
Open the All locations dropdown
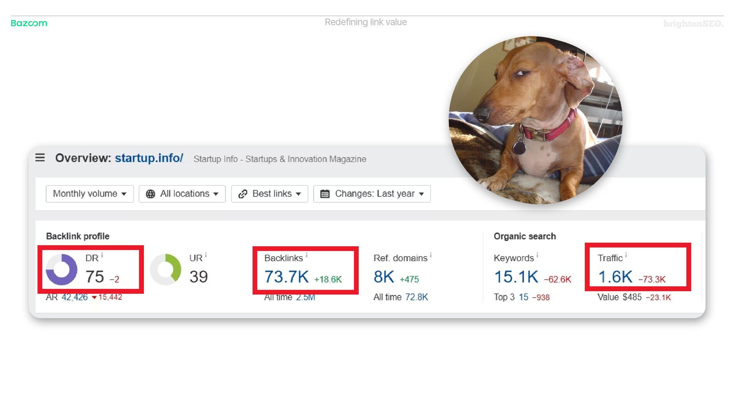(x=182, y=194)
